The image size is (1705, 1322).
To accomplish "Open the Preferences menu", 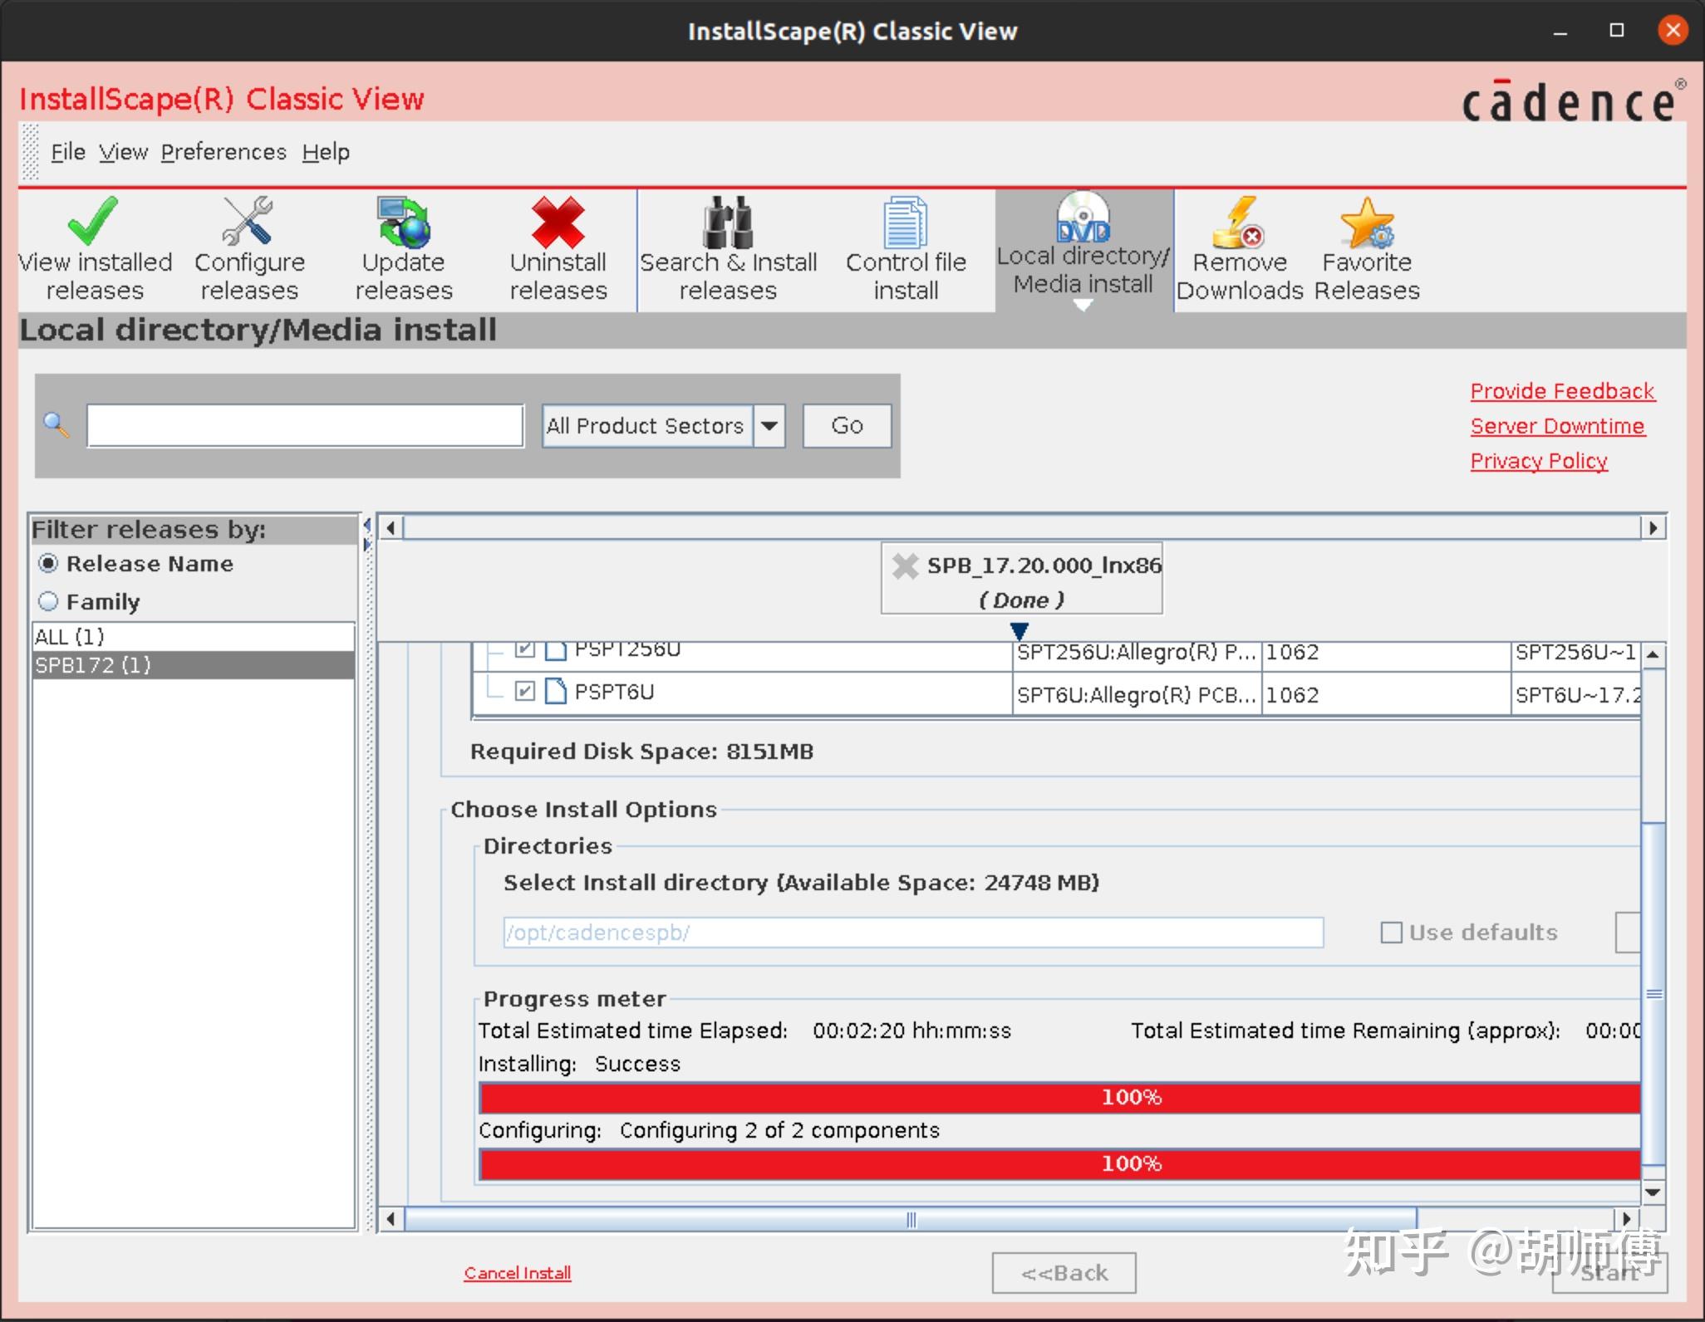I will (224, 152).
